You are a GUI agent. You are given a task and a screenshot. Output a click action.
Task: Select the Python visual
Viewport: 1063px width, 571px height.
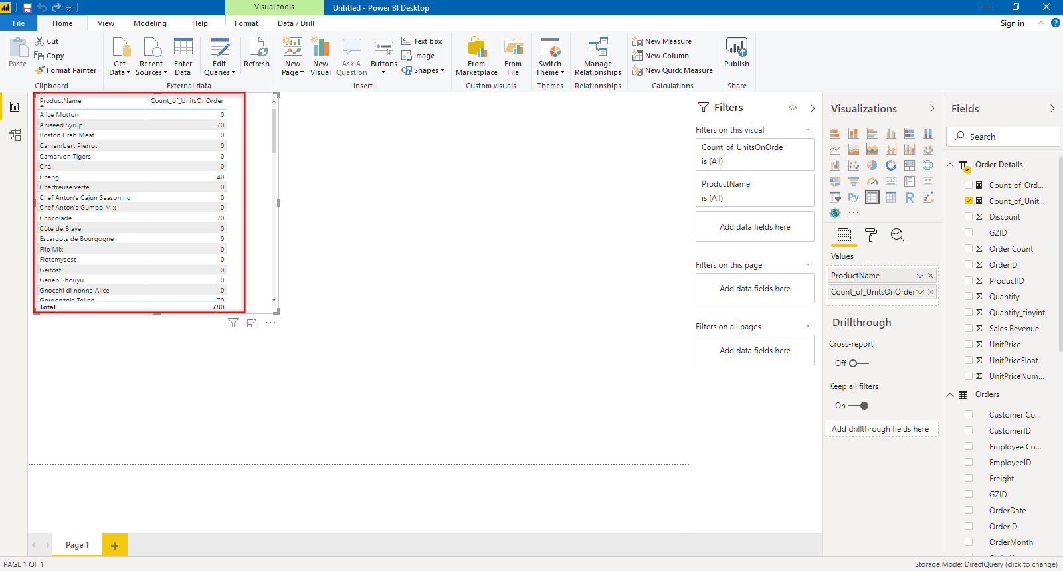click(854, 197)
